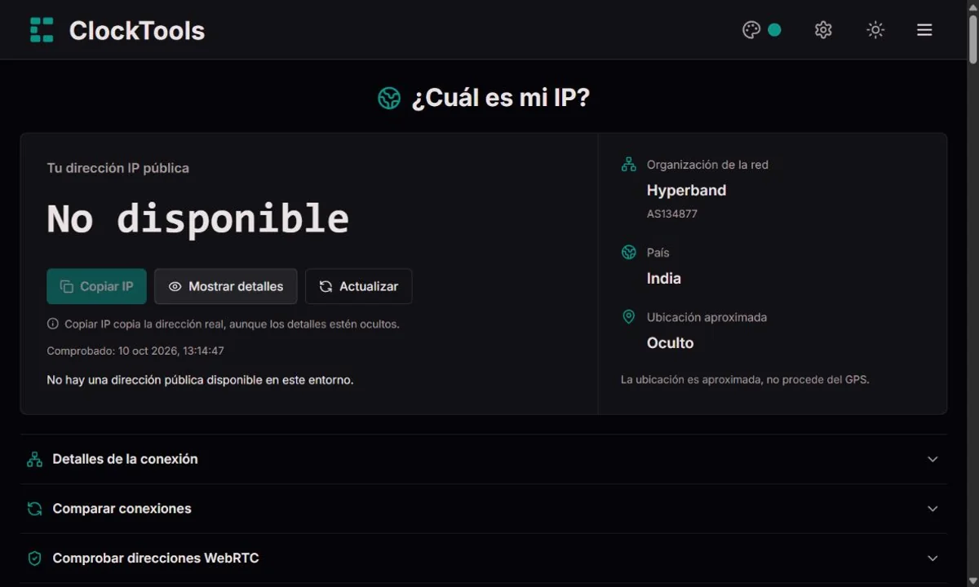Expand Comprobar direcciones WebRTC section
Screen dimensions: 979x587
click(x=484, y=558)
